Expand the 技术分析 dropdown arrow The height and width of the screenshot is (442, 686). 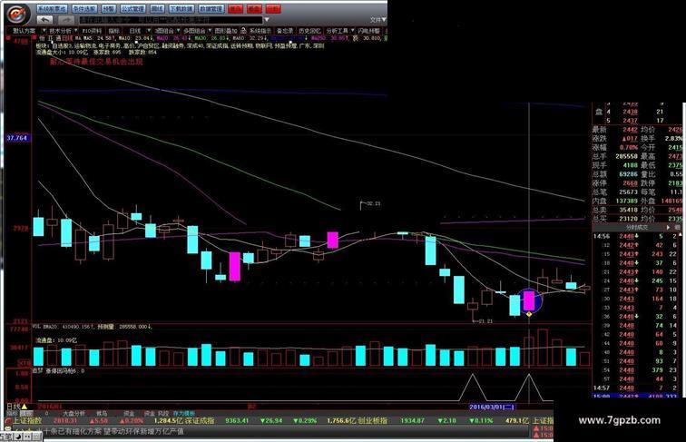click(x=76, y=31)
